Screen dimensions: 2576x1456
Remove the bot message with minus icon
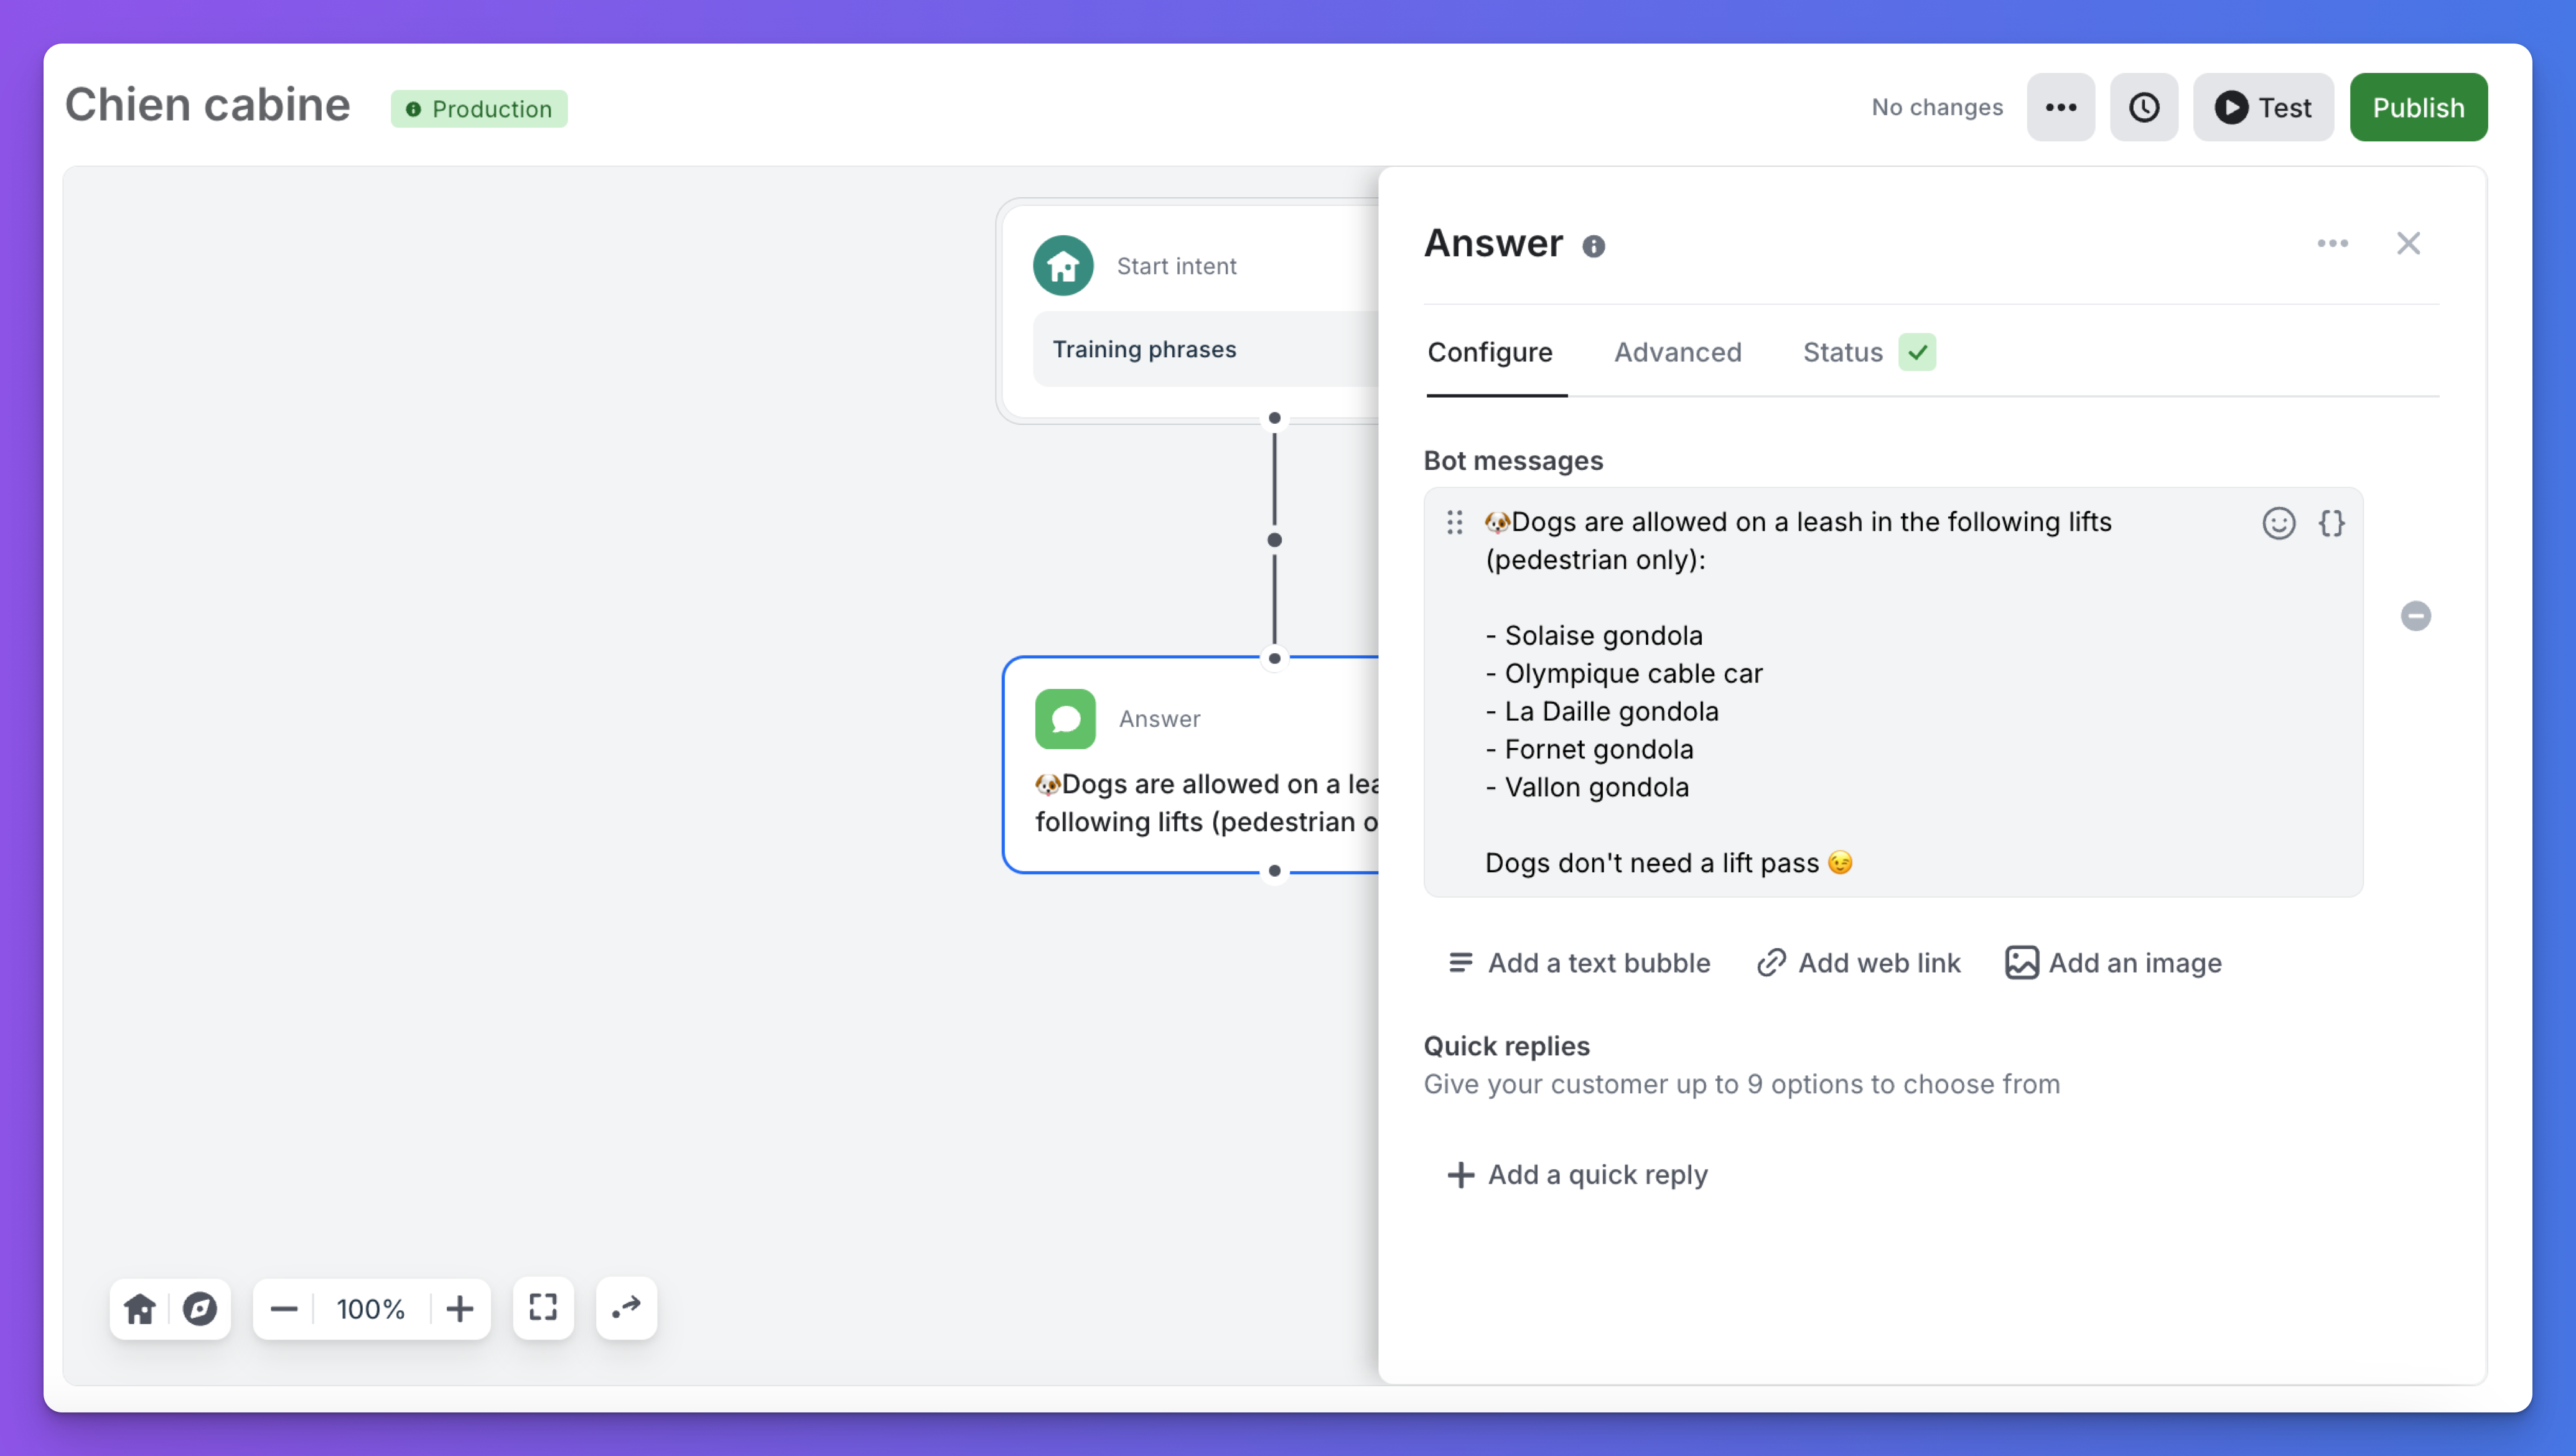tap(2415, 616)
